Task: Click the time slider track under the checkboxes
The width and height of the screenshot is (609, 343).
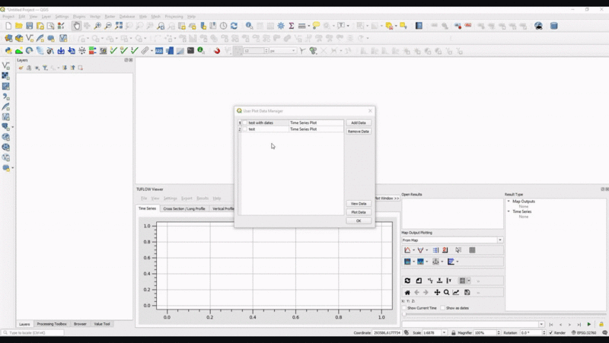Action: [452, 315]
